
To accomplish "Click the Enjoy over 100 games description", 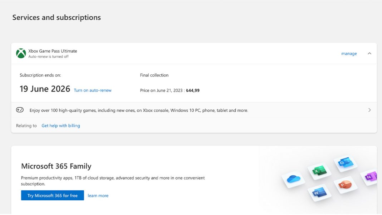I will (139, 111).
